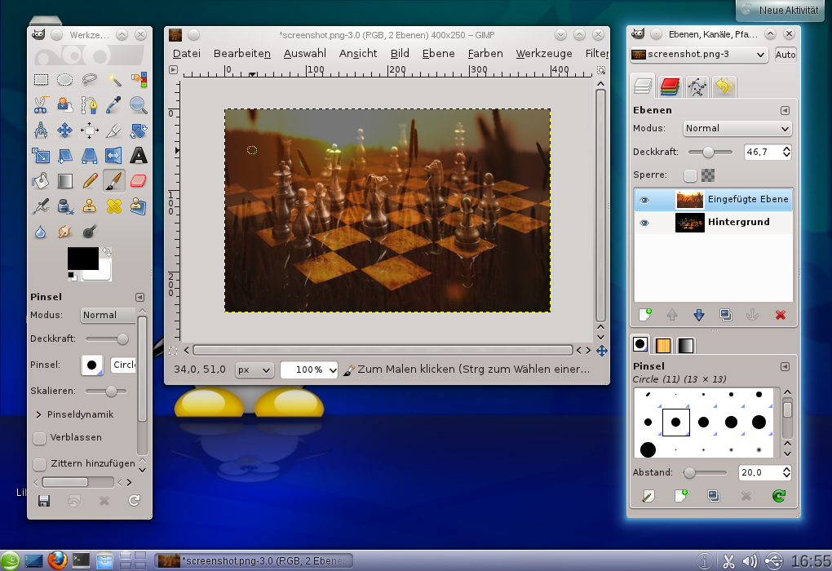This screenshot has width=832, height=571.
Task: Open the Pinsel tool Modus dropdown
Action: coord(108,315)
